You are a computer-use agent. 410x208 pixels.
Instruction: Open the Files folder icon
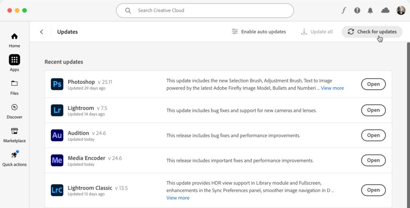point(14,84)
